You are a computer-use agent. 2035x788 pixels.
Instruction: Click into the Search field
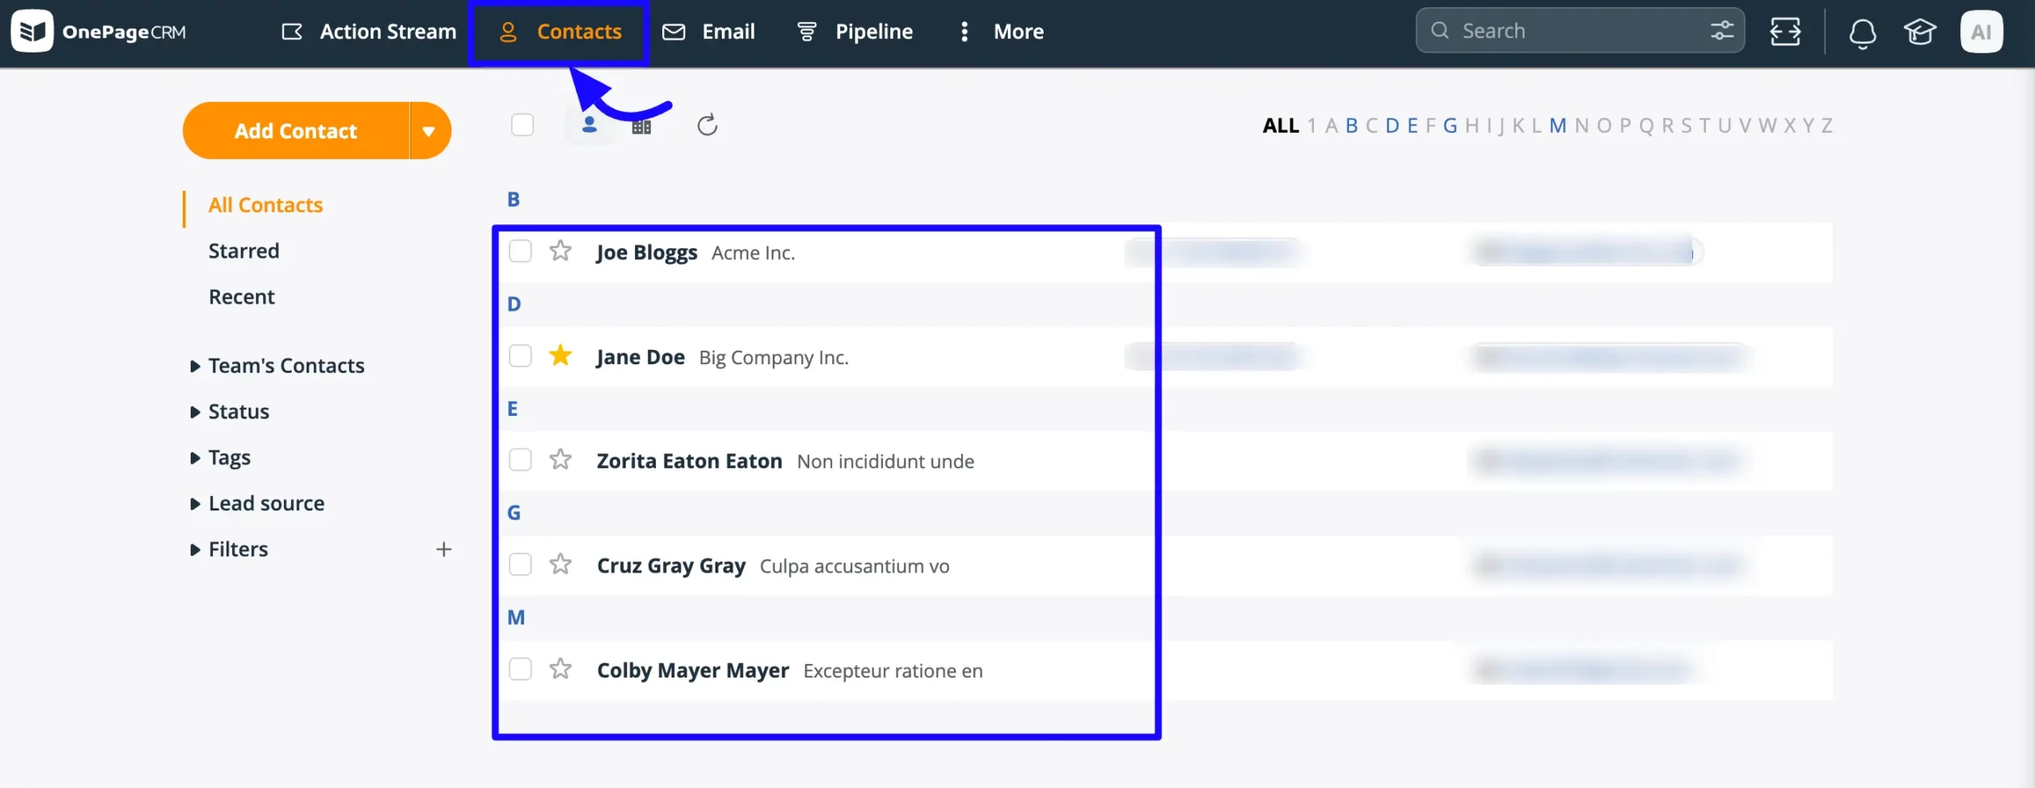(1574, 31)
